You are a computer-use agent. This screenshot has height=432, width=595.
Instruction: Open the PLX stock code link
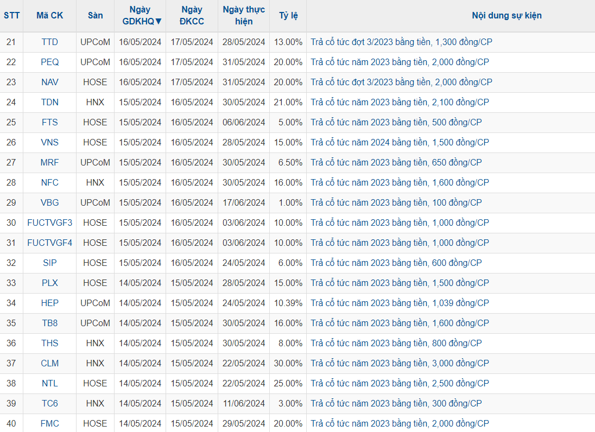pyautogui.click(x=49, y=283)
